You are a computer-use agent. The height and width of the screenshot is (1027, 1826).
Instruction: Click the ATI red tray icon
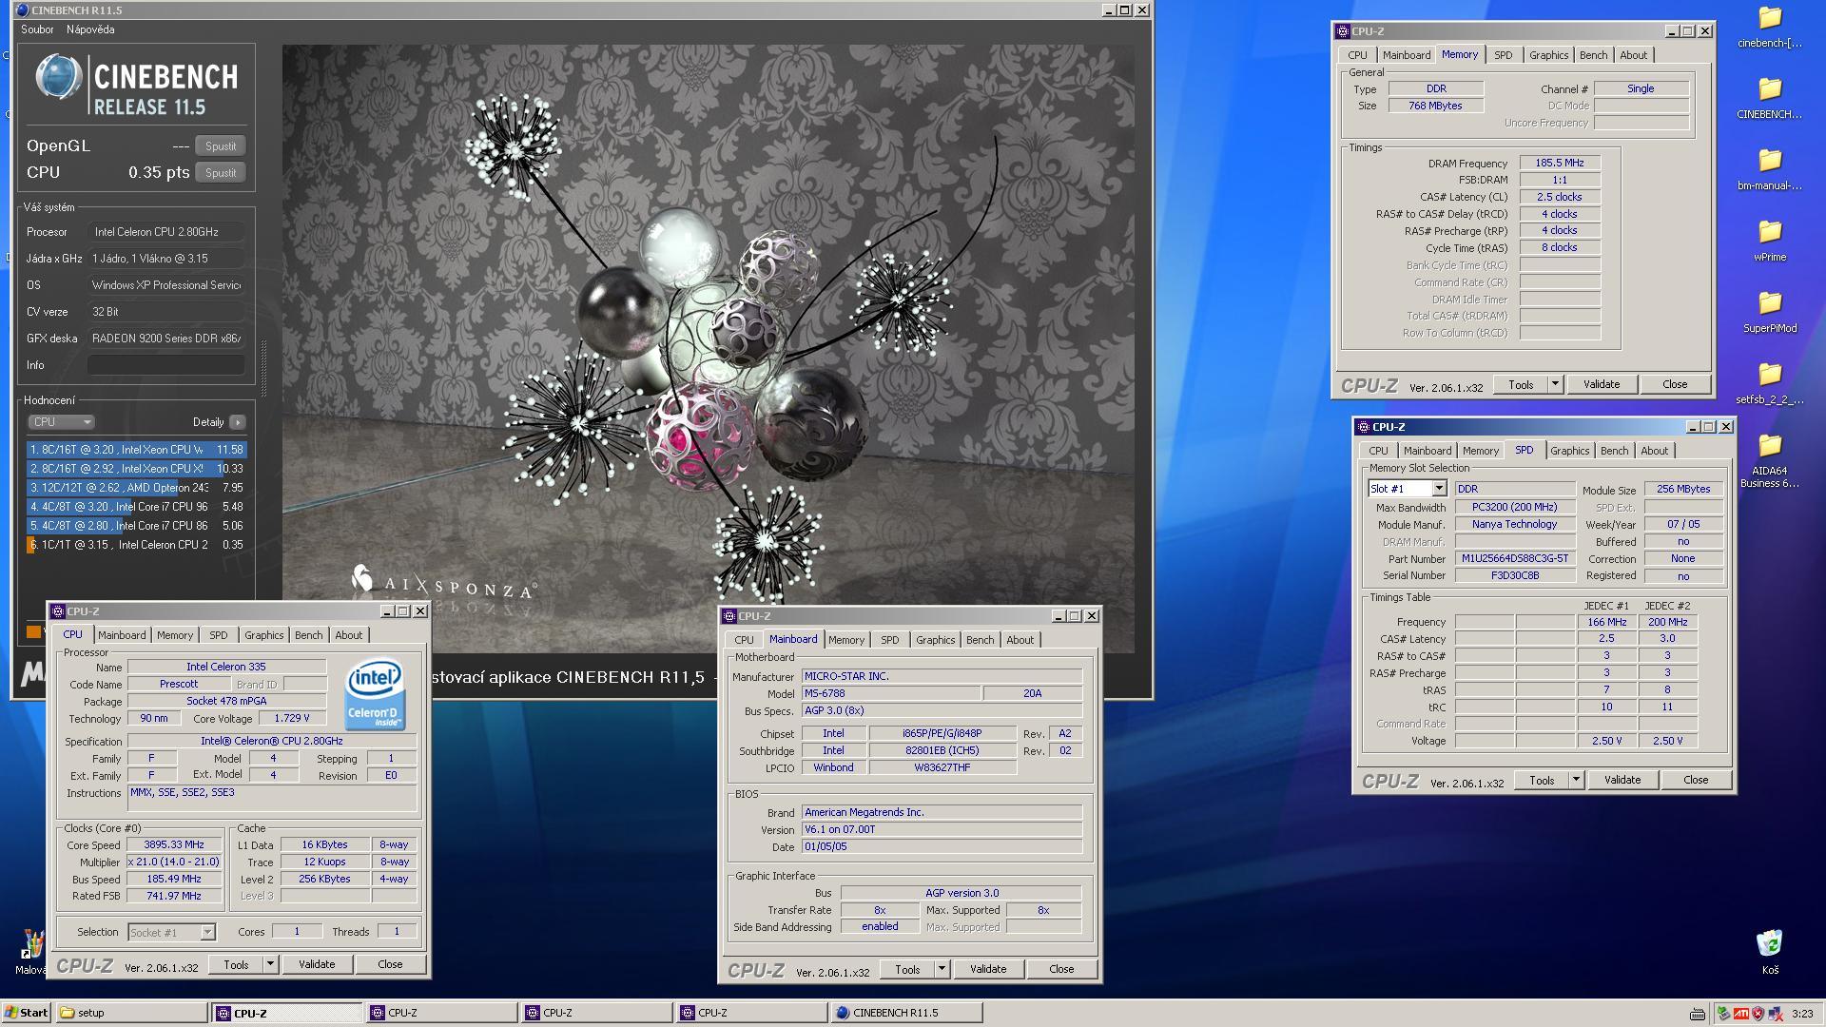[1740, 1014]
